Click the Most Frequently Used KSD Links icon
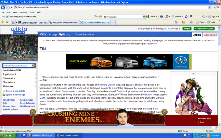 pyautogui.click(x=7, y=17)
